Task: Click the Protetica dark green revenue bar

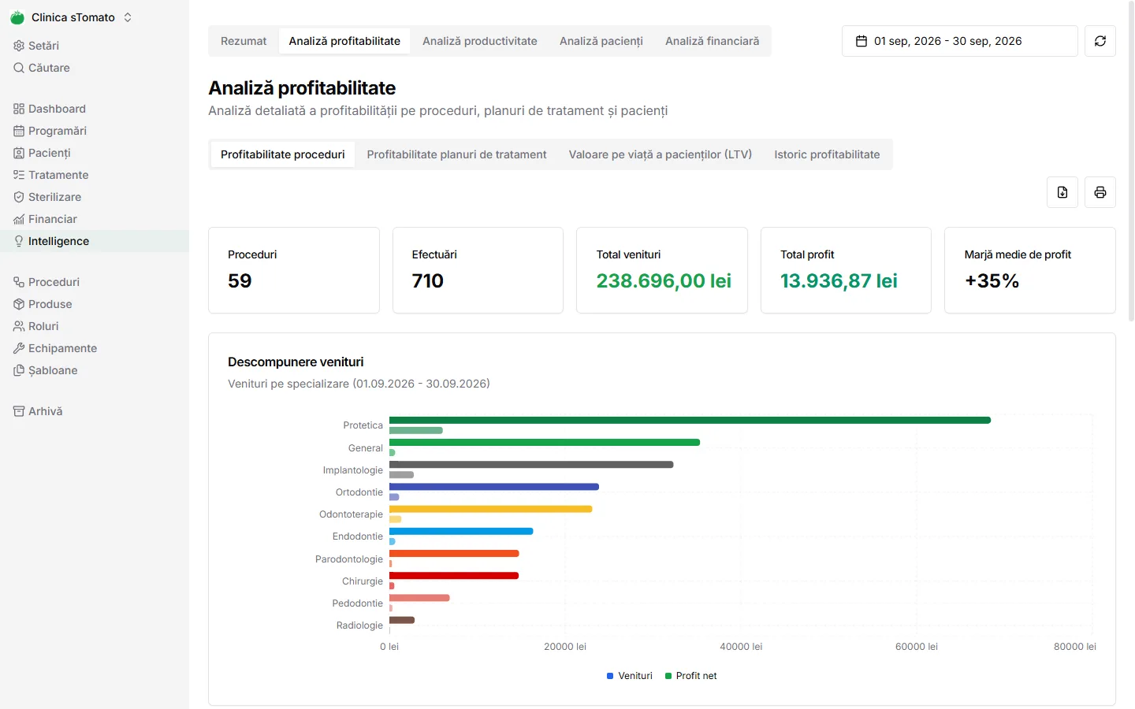Action: [690, 421]
